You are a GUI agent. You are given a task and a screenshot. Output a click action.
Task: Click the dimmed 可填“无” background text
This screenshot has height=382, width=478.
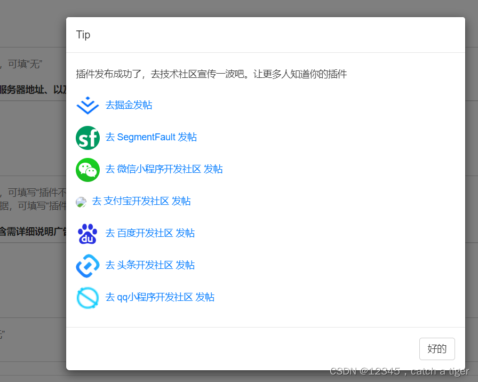[x=25, y=64]
